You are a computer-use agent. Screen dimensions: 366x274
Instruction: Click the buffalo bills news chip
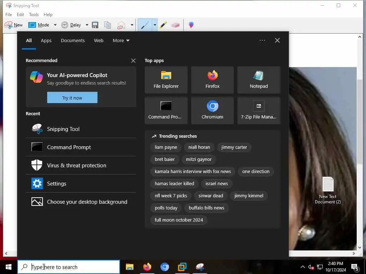pos(206,208)
